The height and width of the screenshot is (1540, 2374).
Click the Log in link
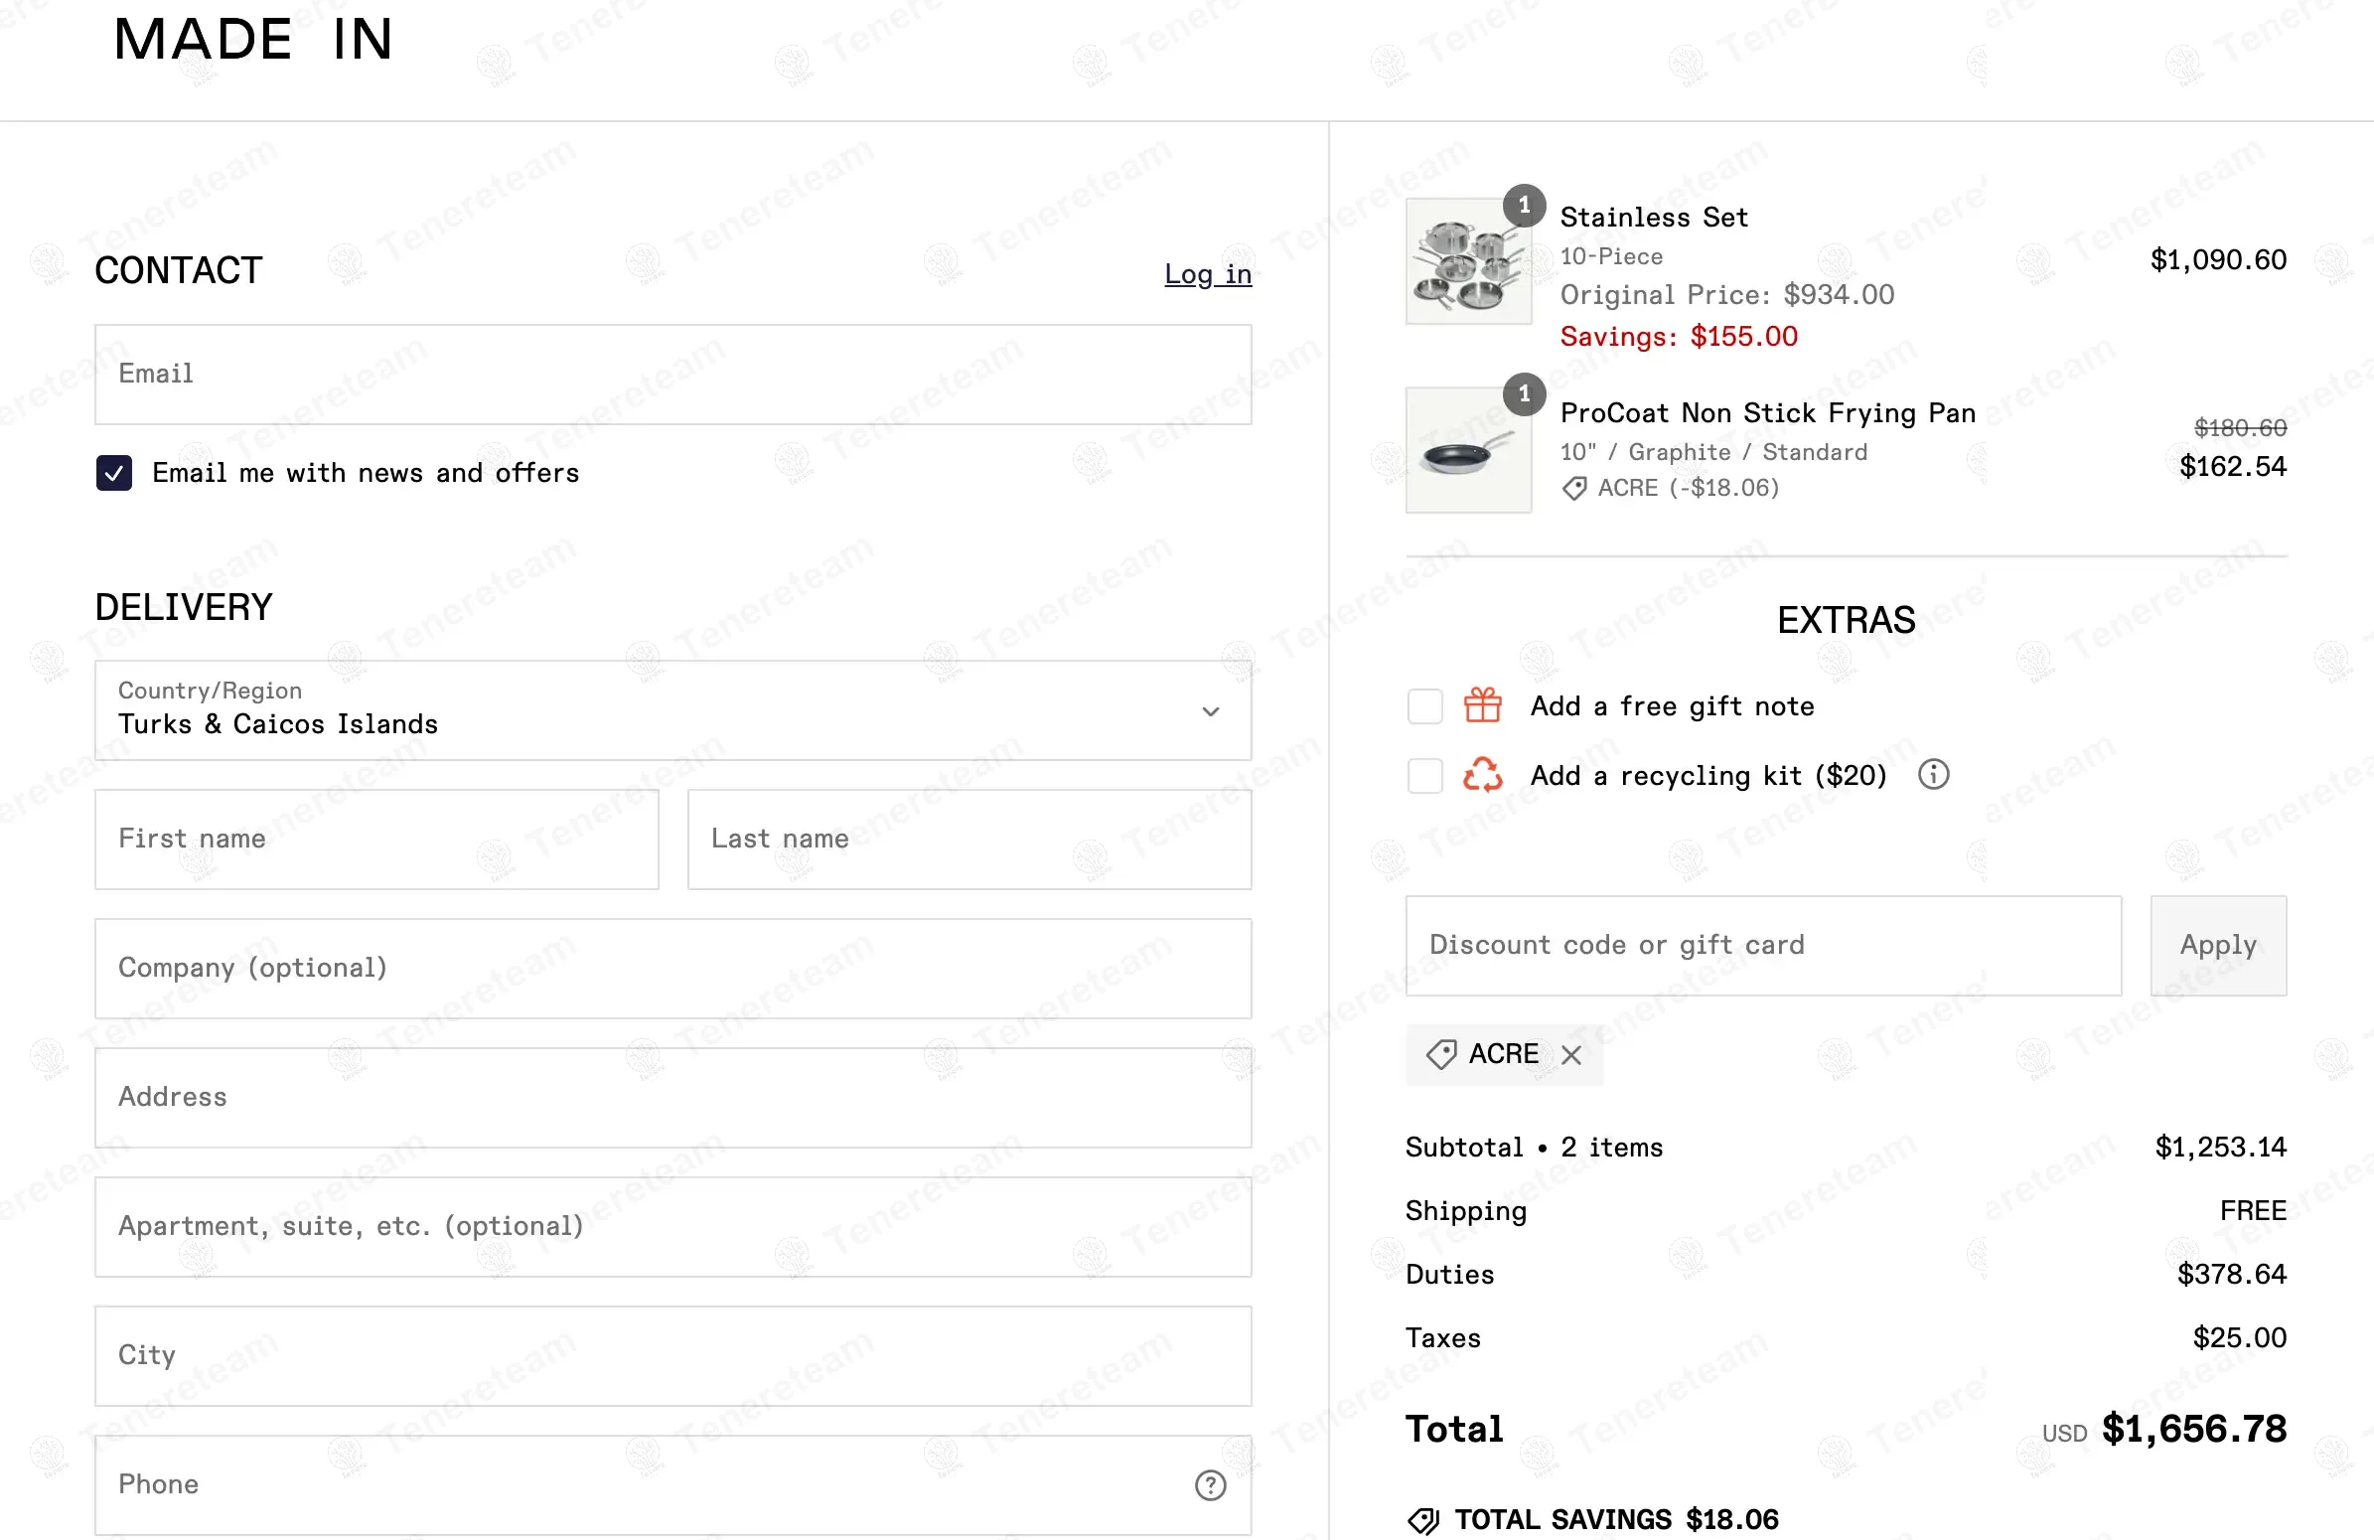(x=1207, y=274)
